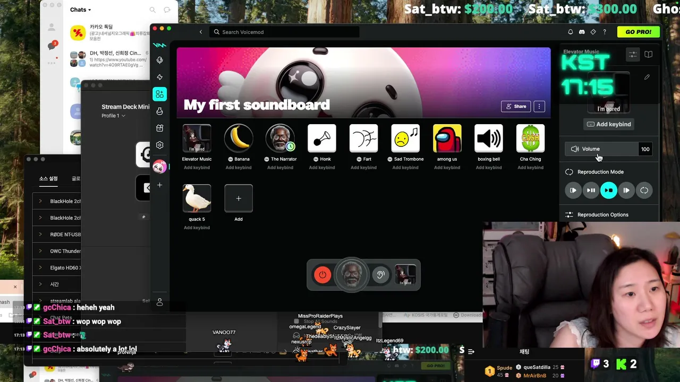680x382 pixels.
Task: Add keybind under Elevator Music
Action: tap(197, 168)
